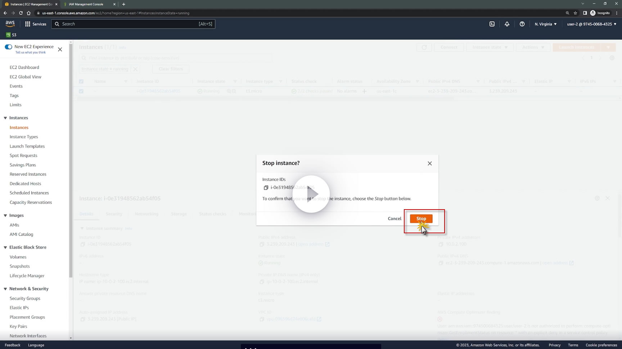Open the user-2 account dropdown
The image size is (622, 349).
tap(592, 24)
